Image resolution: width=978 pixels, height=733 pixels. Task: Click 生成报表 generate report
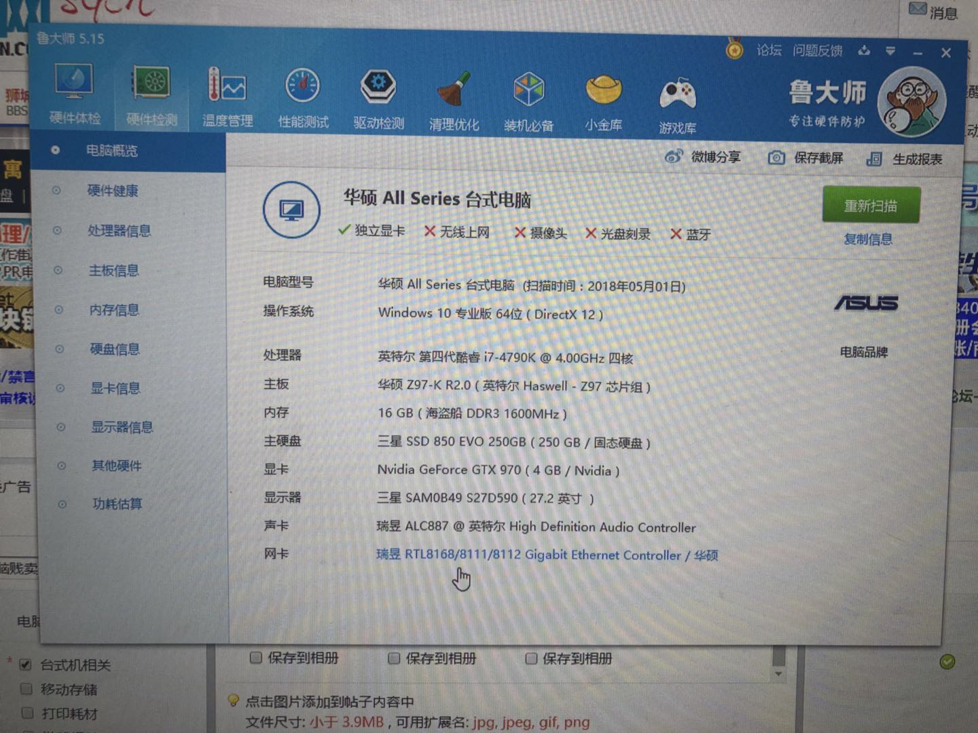point(904,159)
